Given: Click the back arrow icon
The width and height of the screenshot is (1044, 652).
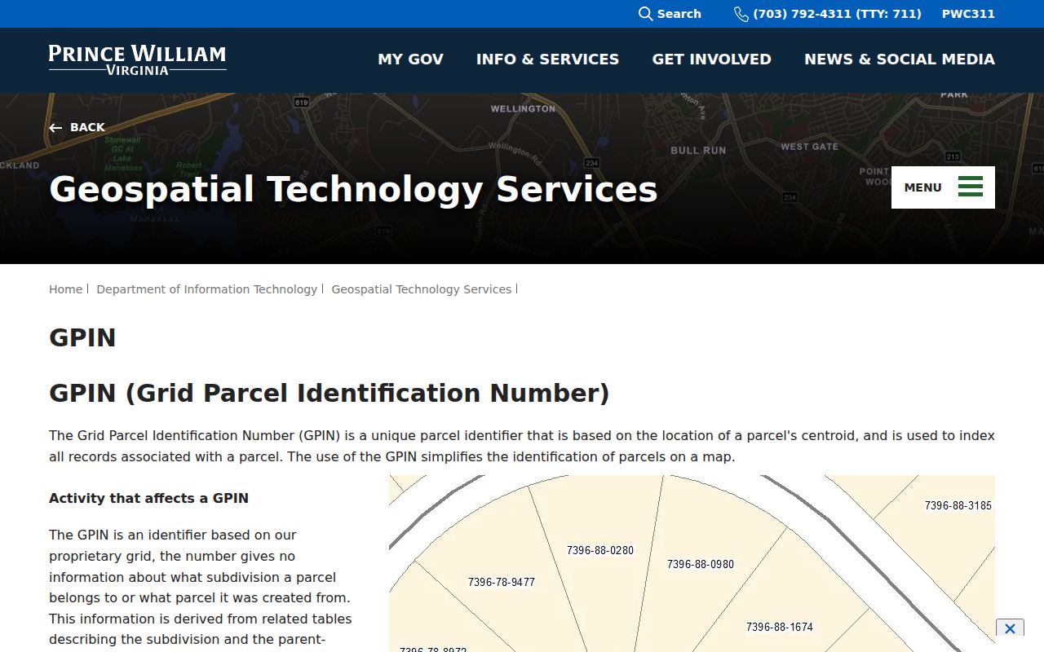Looking at the screenshot, I should click(x=55, y=128).
